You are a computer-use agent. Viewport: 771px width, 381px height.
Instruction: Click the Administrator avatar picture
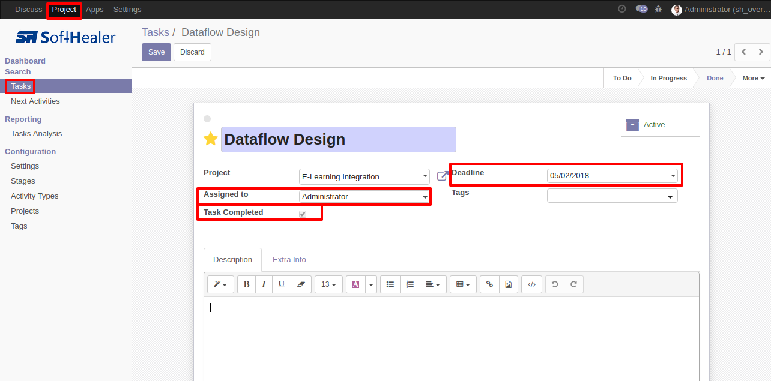(677, 10)
